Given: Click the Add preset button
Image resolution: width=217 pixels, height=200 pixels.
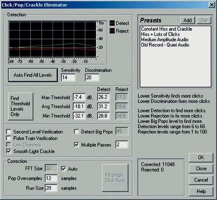Looking at the screenshot, I should pyautogui.click(x=188, y=20).
